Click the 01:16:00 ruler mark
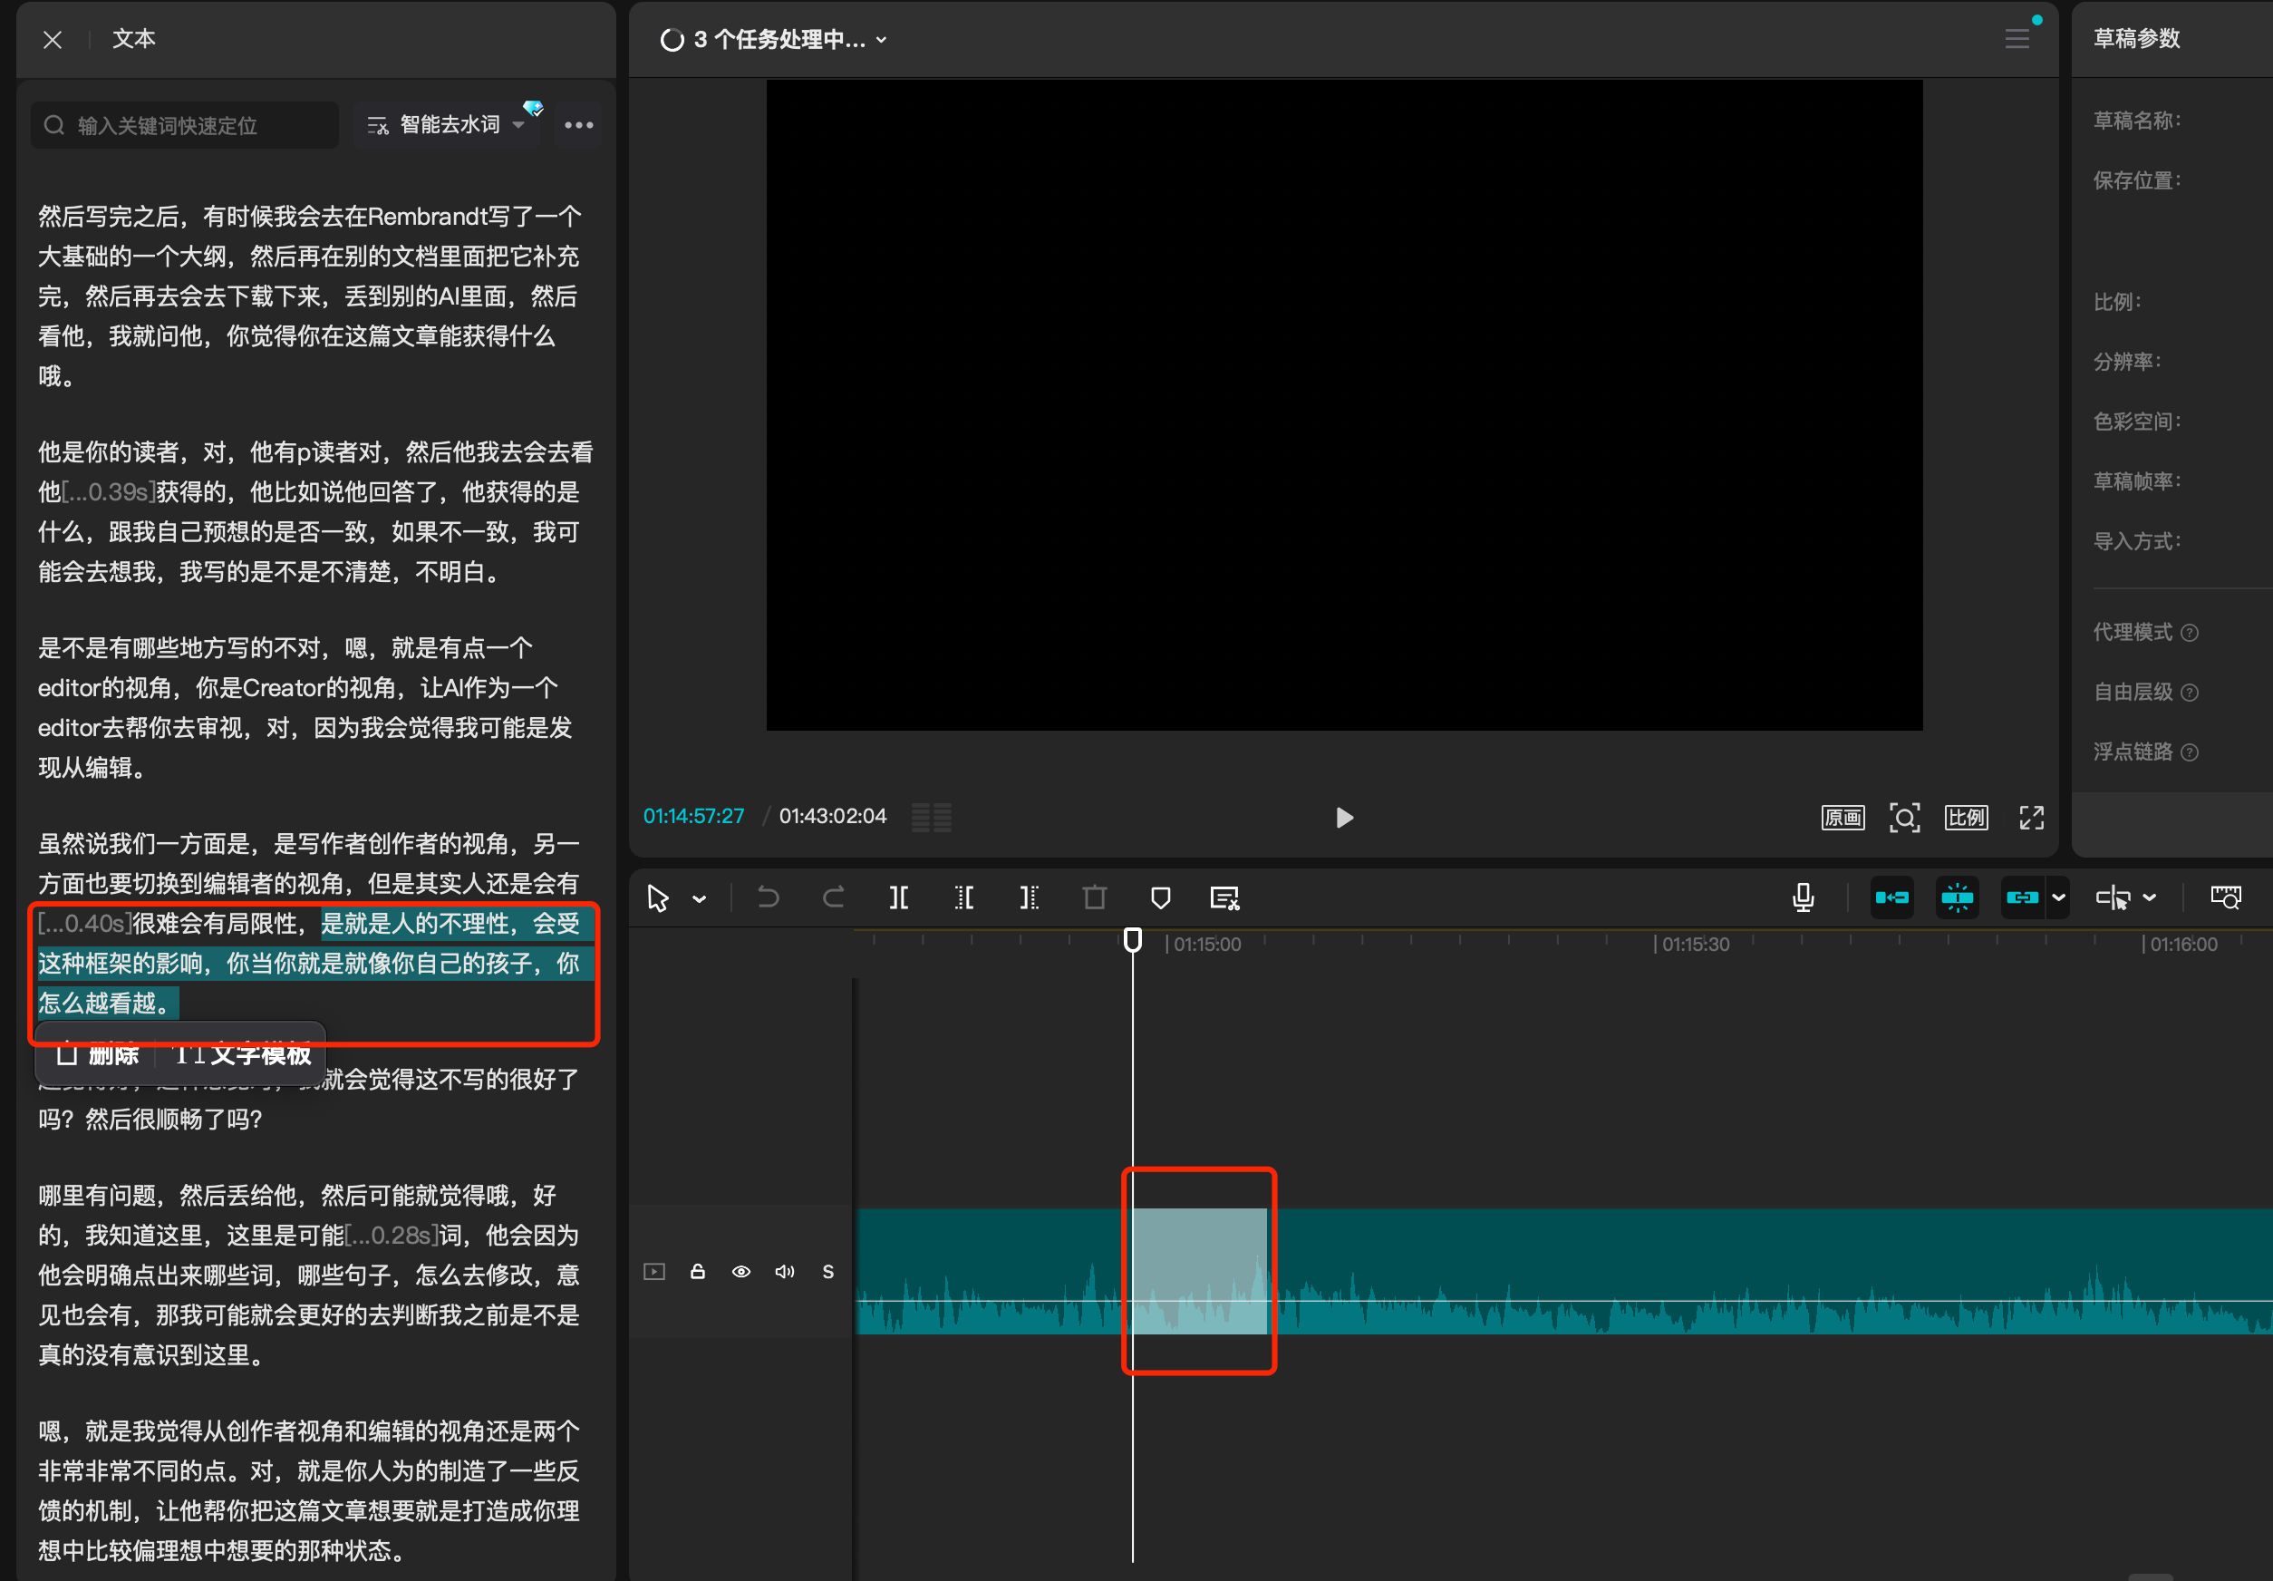2273x1581 pixels. (x=2183, y=945)
